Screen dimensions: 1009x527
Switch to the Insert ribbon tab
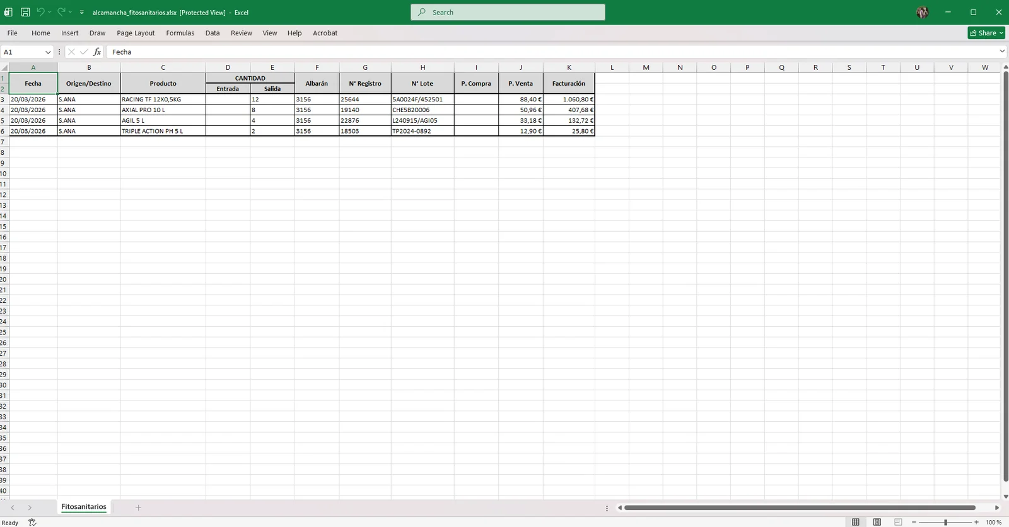tap(69, 33)
